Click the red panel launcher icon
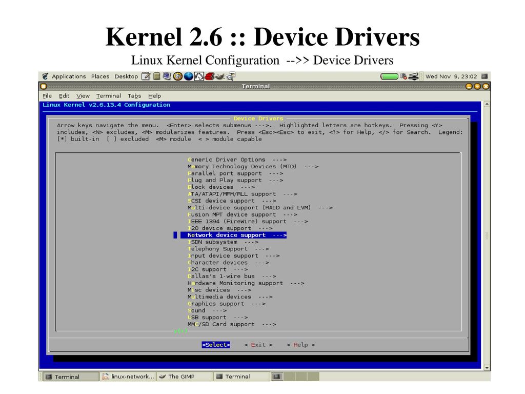 coord(209,76)
